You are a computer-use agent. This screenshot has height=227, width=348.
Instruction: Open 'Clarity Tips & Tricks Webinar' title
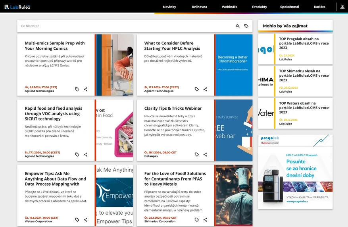click(x=173, y=108)
